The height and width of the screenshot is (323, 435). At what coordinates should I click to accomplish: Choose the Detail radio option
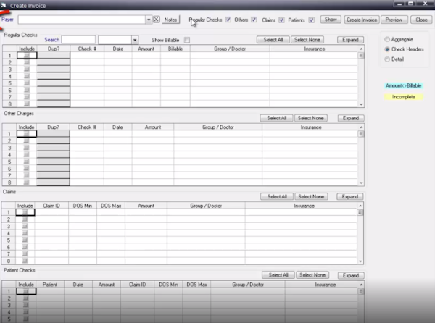click(388, 58)
